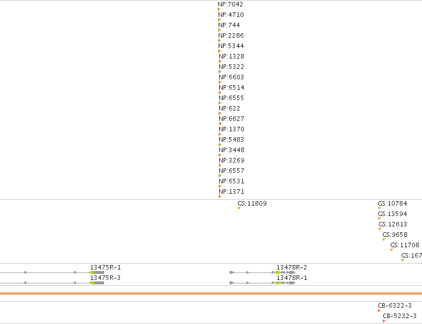Image resolution: width=422 pixels, height=324 pixels.
Task: Select the NP:7042 insertion marker label
Action: point(231,4)
